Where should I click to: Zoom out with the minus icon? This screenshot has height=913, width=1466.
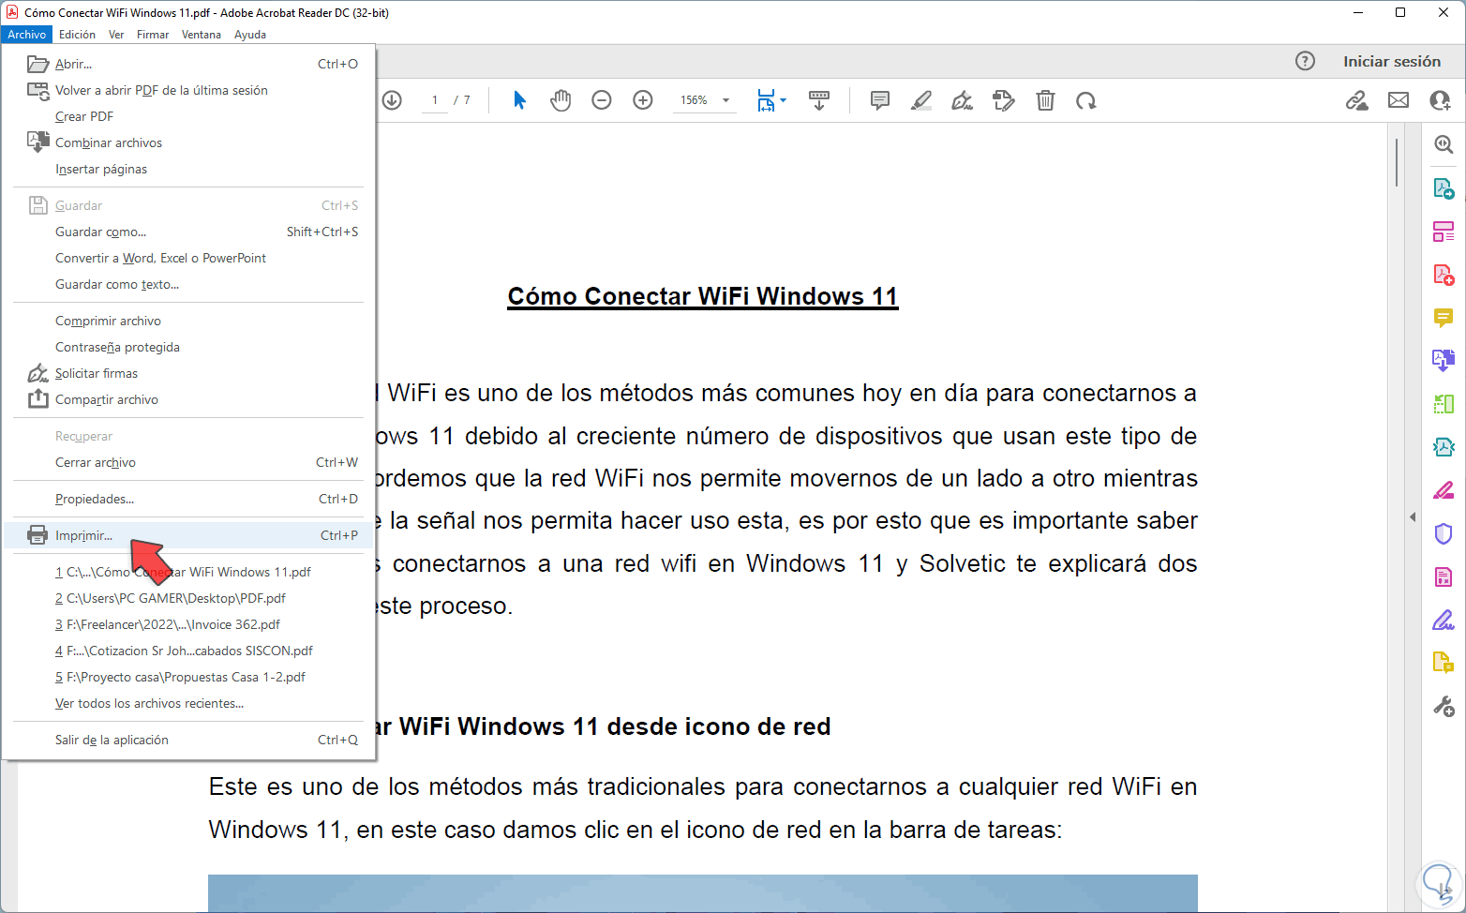(x=602, y=100)
